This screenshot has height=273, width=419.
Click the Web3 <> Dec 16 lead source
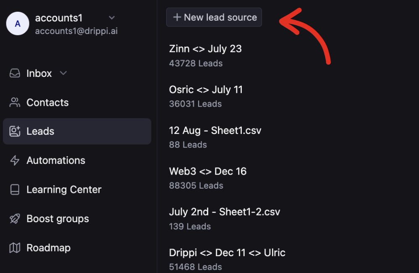(208, 171)
